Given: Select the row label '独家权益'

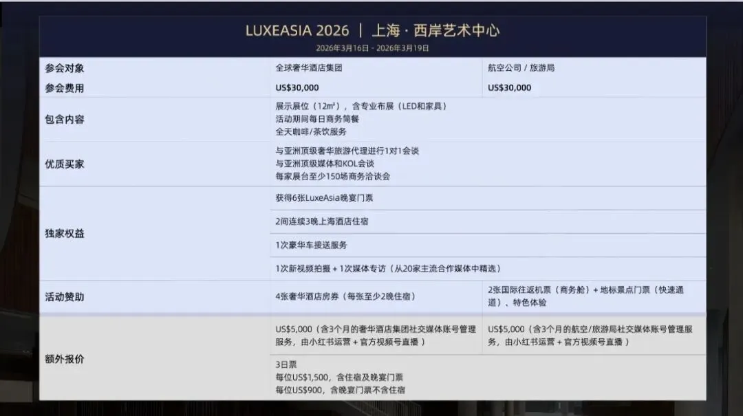Looking at the screenshot, I should pyautogui.click(x=65, y=234).
